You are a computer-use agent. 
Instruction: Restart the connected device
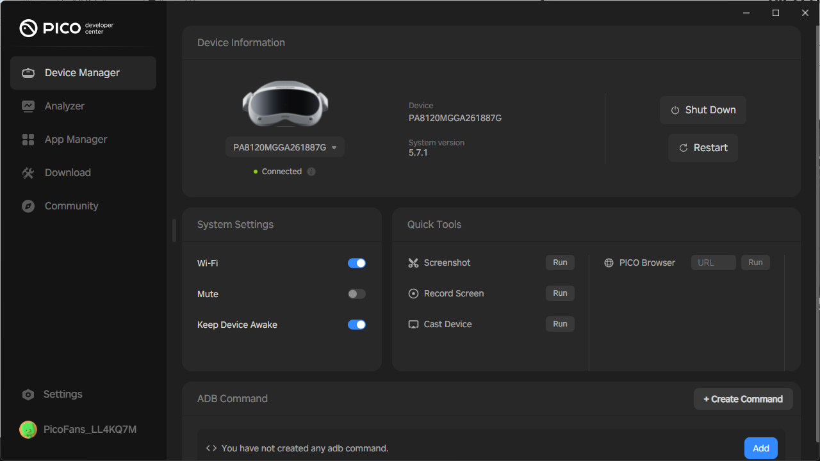(703, 148)
